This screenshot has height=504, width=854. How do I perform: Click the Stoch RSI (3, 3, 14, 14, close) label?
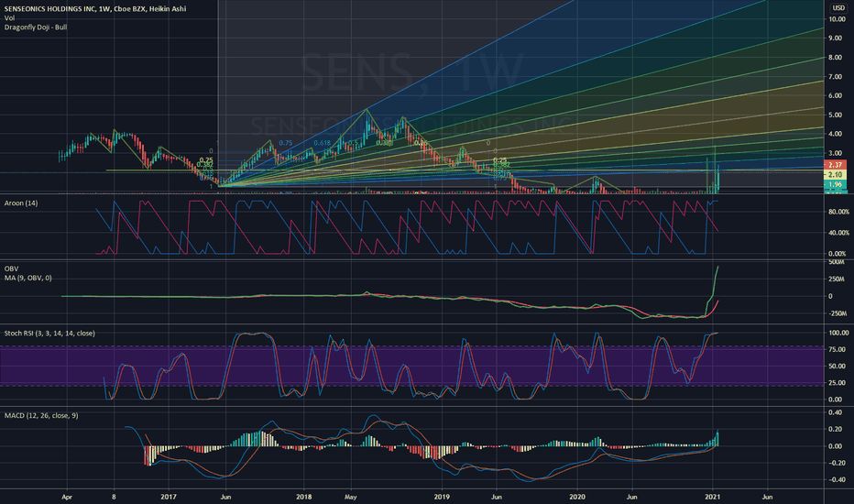coord(49,333)
